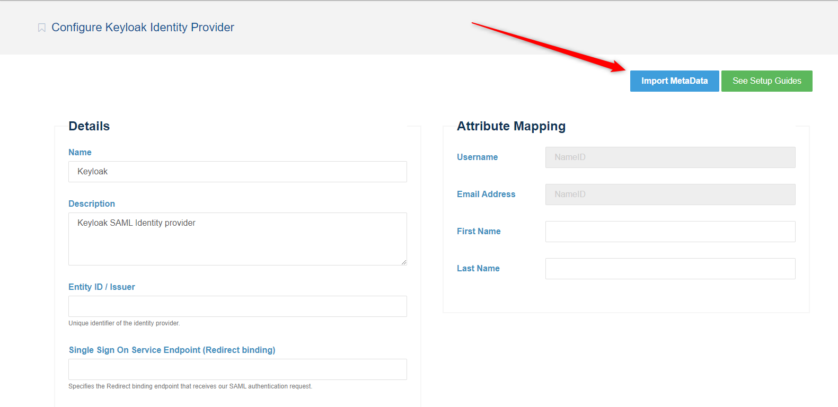The image size is (838, 407).
Task: Click the disabled Username NameID field
Action: click(670, 157)
